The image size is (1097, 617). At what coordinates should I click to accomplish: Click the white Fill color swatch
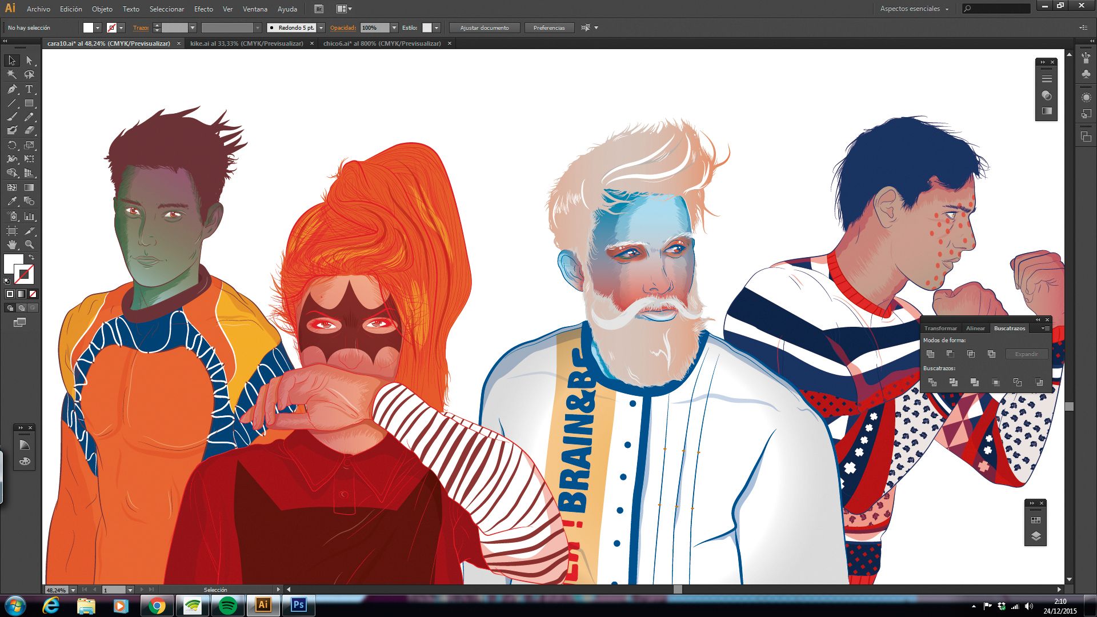pyautogui.click(x=14, y=265)
